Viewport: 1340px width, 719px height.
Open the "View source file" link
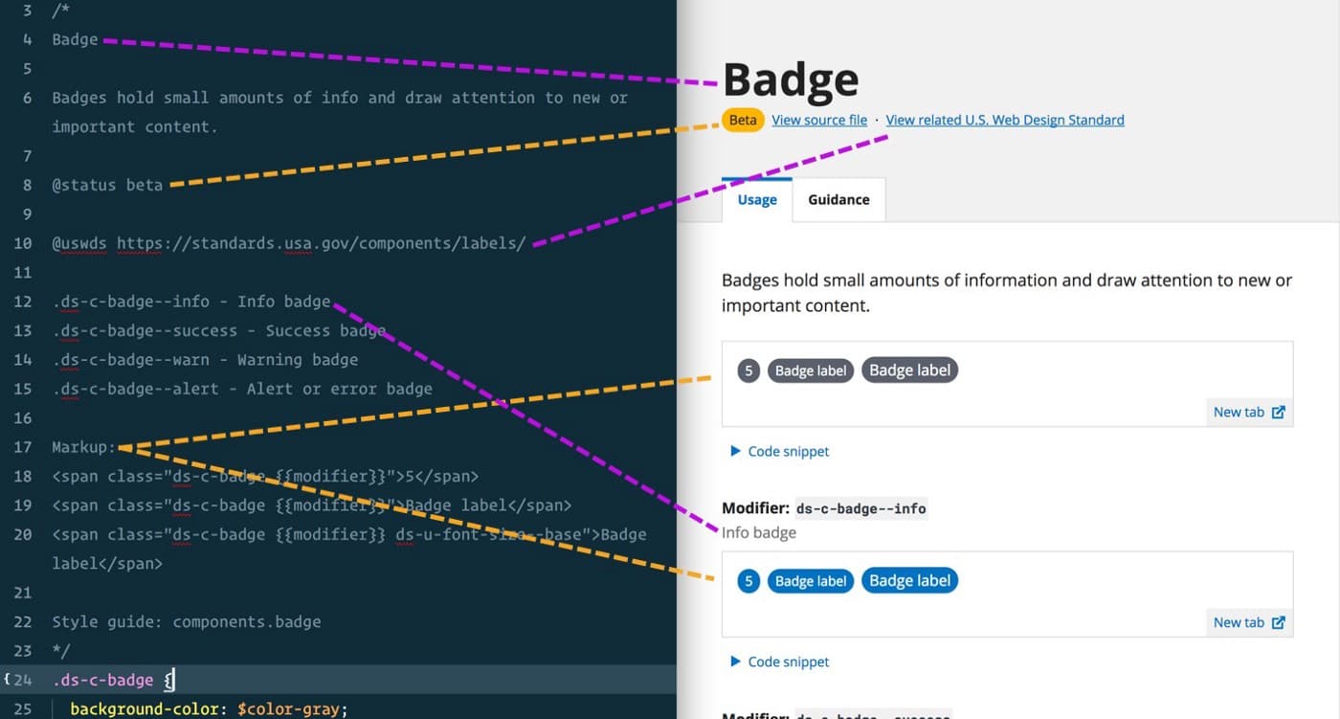coord(819,120)
